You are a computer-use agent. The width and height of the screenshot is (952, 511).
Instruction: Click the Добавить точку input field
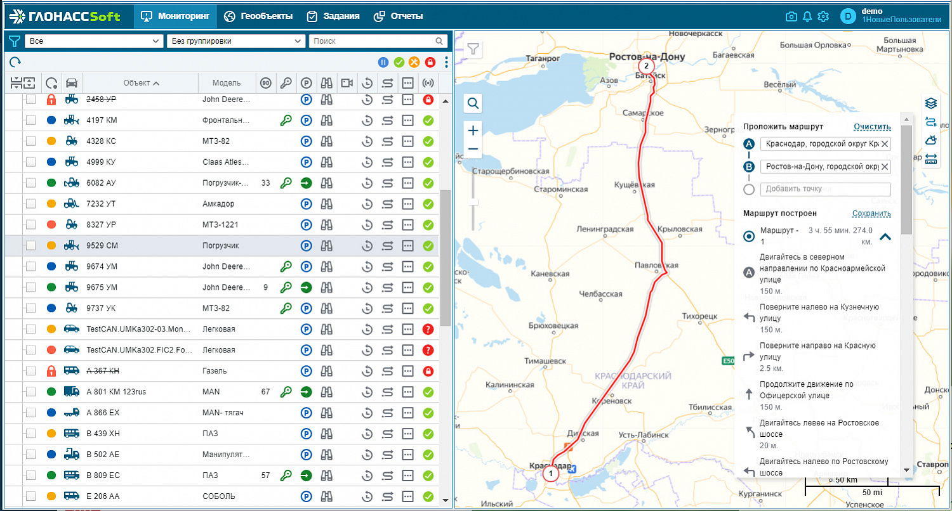(826, 189)
